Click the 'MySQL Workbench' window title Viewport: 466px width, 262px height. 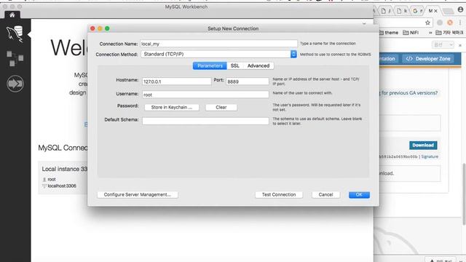coord(186,7)
